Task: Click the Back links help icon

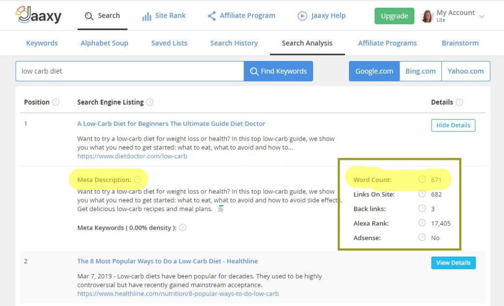Action: coord(422,208)
